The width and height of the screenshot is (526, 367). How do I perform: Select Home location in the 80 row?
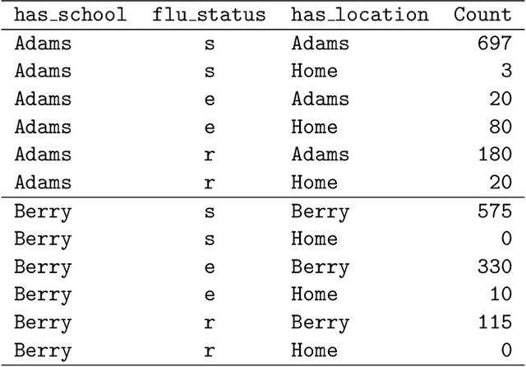point(314,127)
